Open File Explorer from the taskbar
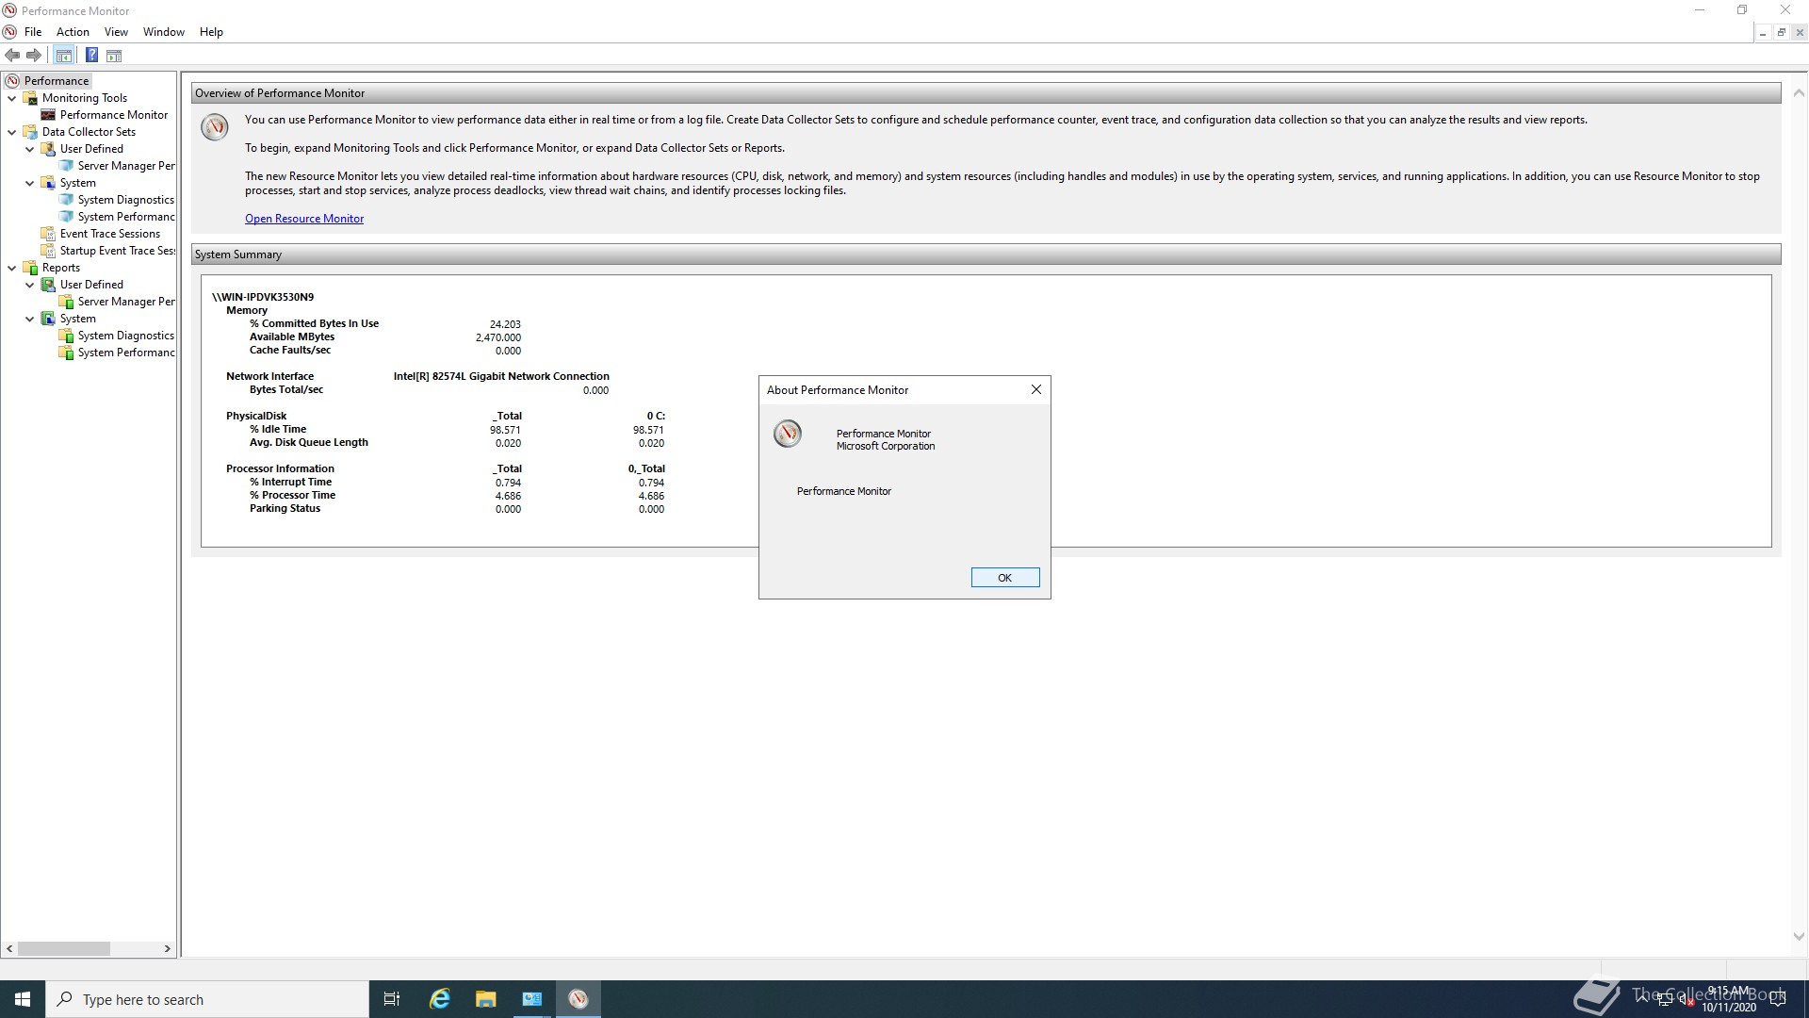Screen dimensions: 1809x1018 click(485, 999)
